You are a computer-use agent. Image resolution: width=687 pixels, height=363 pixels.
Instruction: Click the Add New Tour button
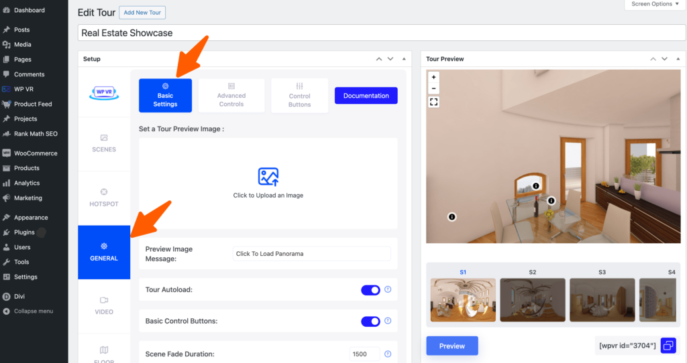[142, 12]
